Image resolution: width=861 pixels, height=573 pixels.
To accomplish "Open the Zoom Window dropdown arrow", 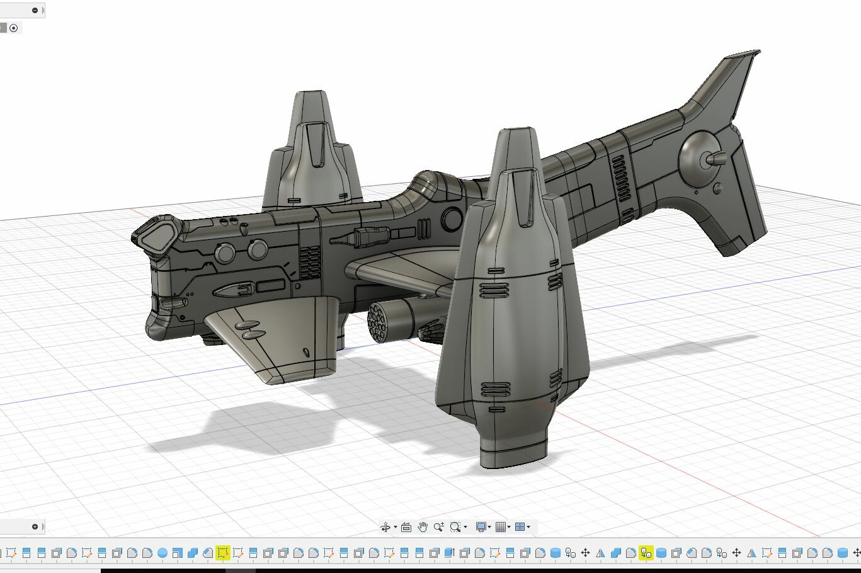I will click(x=465, y=527).
